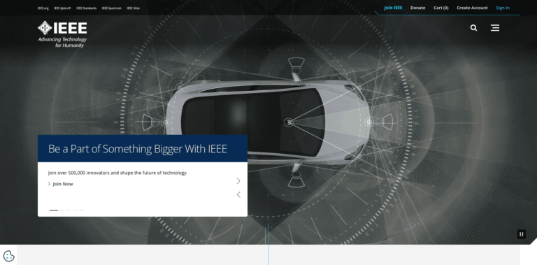Open IEEE Spectrum link
Viewport: 537px width, 265px height.
pyautogui.click(x=112, y=8)
